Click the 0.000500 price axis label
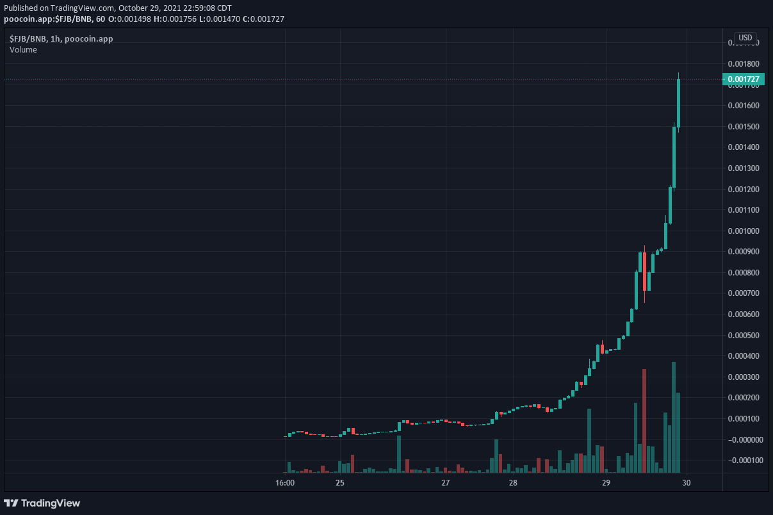 [743, 335]
